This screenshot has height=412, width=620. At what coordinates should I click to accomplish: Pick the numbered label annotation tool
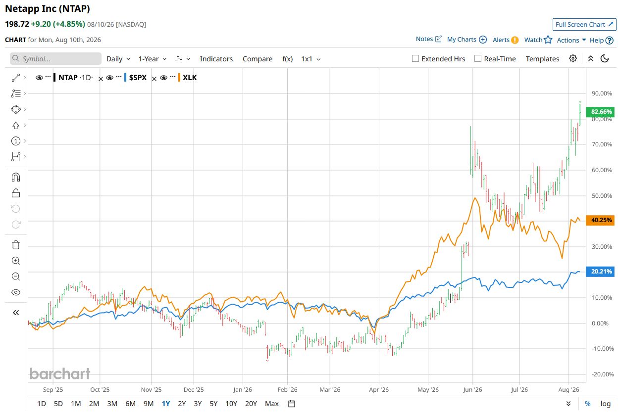(x=15, y=141)
